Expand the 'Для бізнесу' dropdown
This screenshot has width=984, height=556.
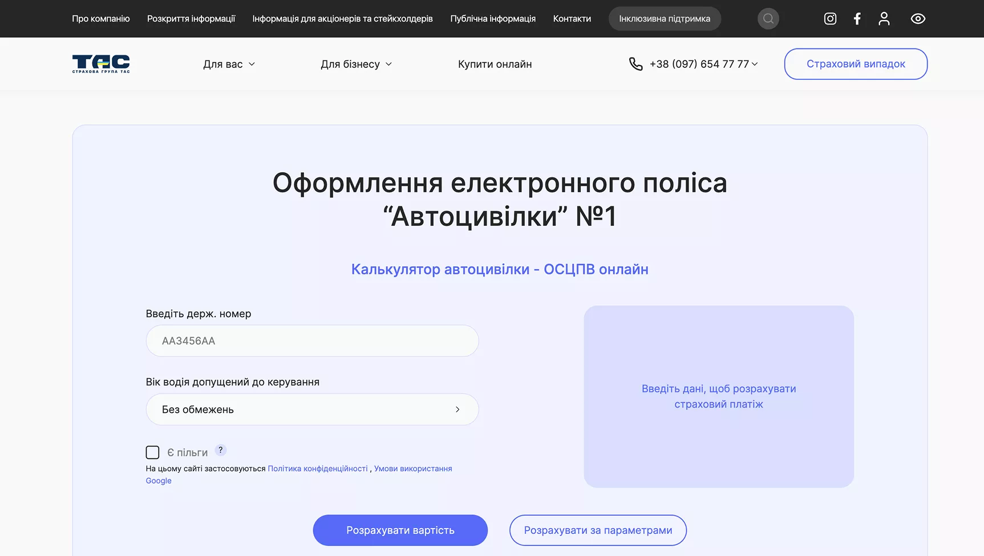[356, 64]
